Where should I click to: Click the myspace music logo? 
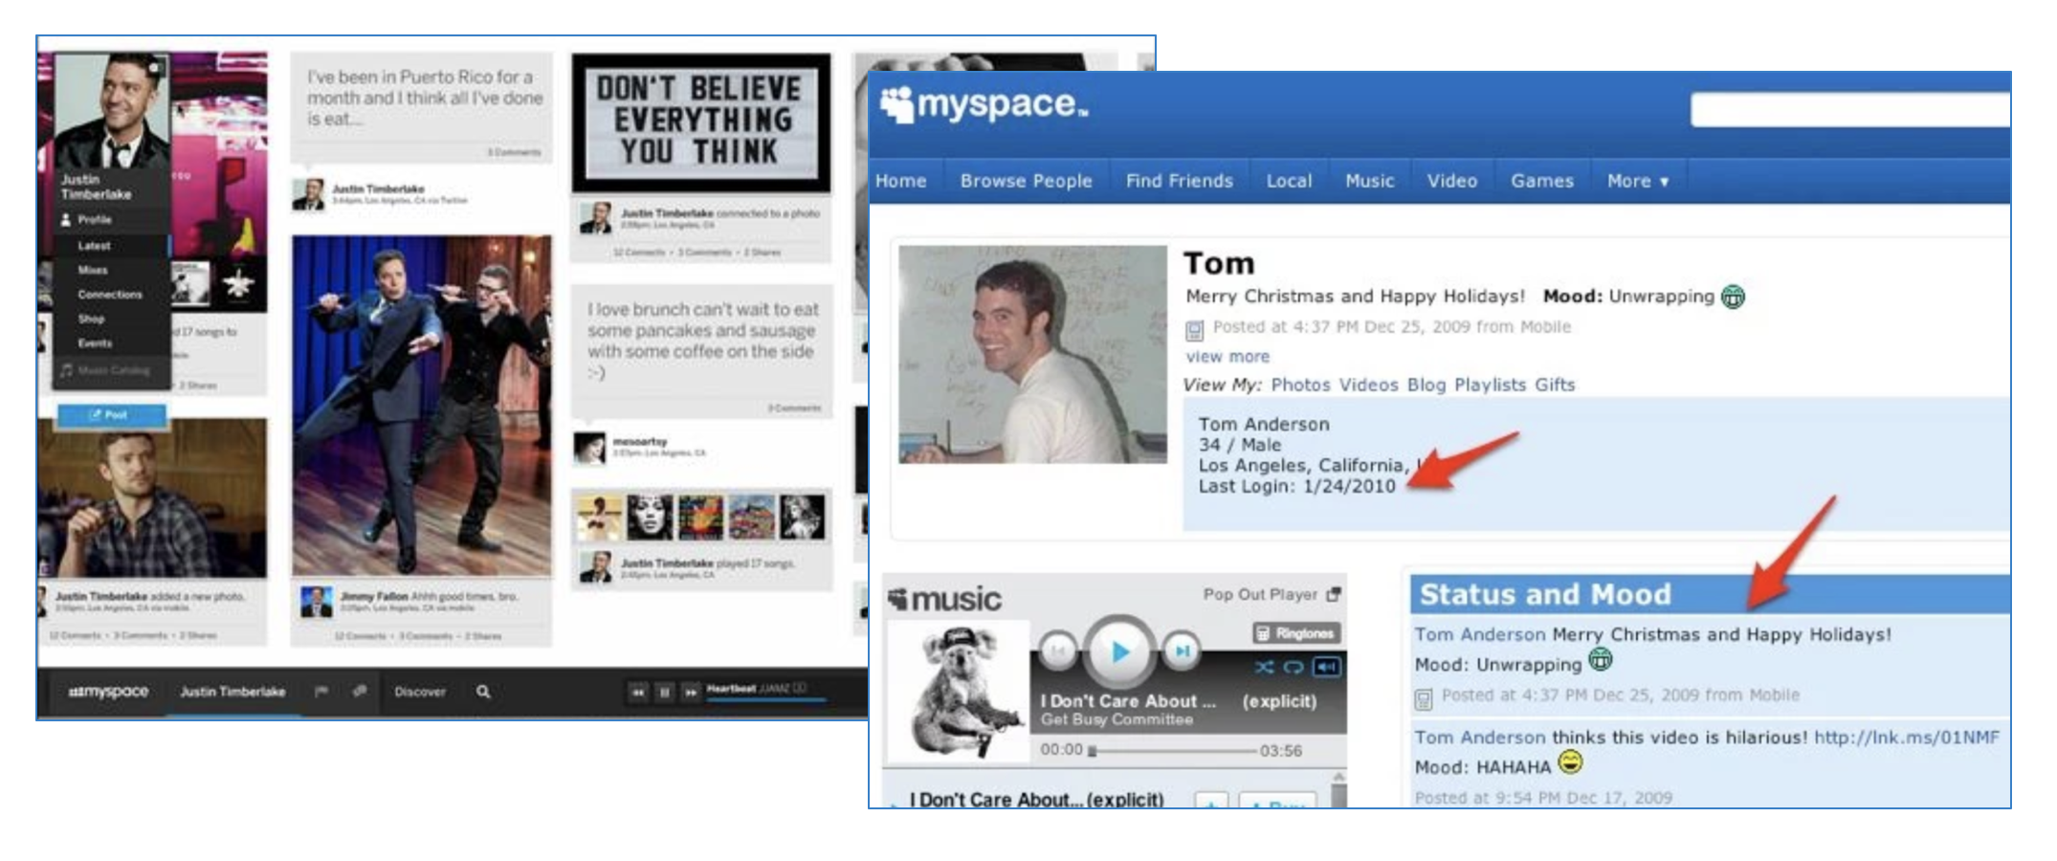[944, 599]
